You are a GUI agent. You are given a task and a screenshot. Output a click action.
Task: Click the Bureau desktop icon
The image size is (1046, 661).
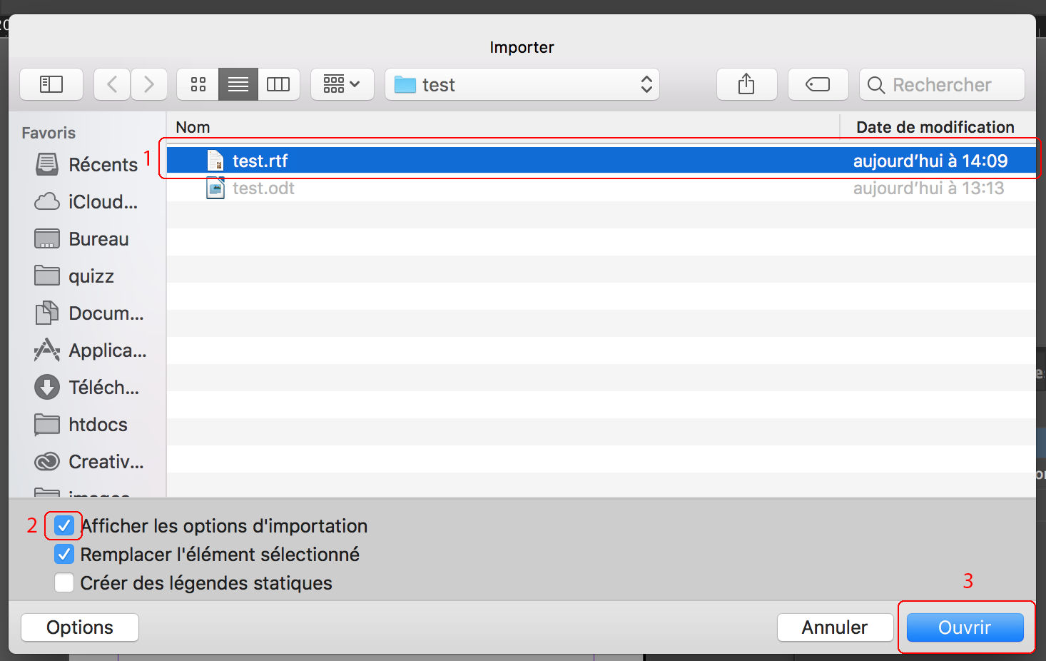coord(47,238)
